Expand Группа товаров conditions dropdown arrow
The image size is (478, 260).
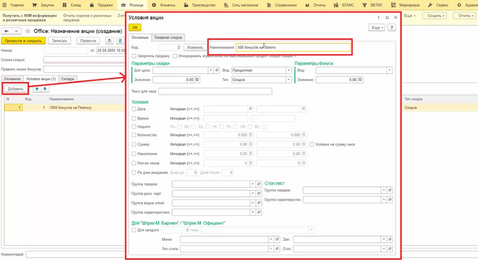coord(253,184)
